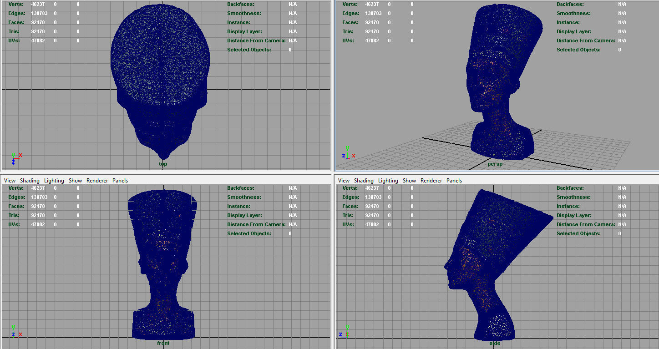Open the Panels menu in the side panel
Image resolution: width=659 pixels, height=349 pixels.
click(454, 181)
